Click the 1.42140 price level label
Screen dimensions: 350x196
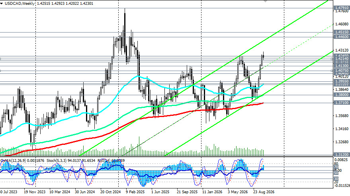tap(342, 58)
